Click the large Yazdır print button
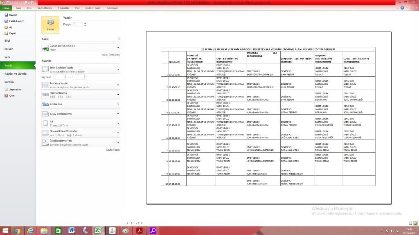 (x=50, y=24)
